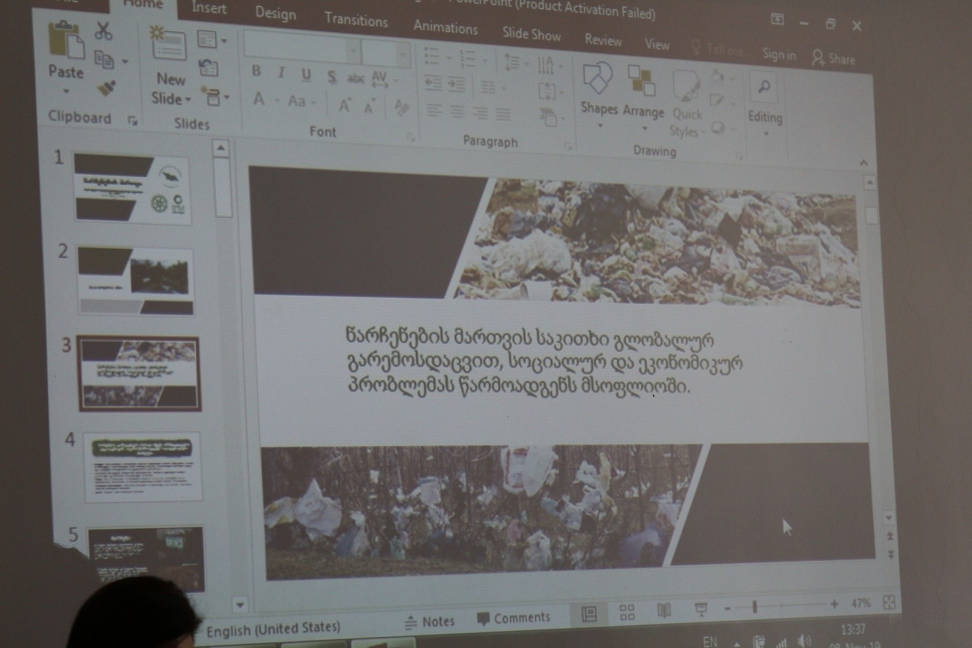This screenshot has width=972, height=648.
Task: Convert text to SmartArt graphic
Action: point(548,118)
